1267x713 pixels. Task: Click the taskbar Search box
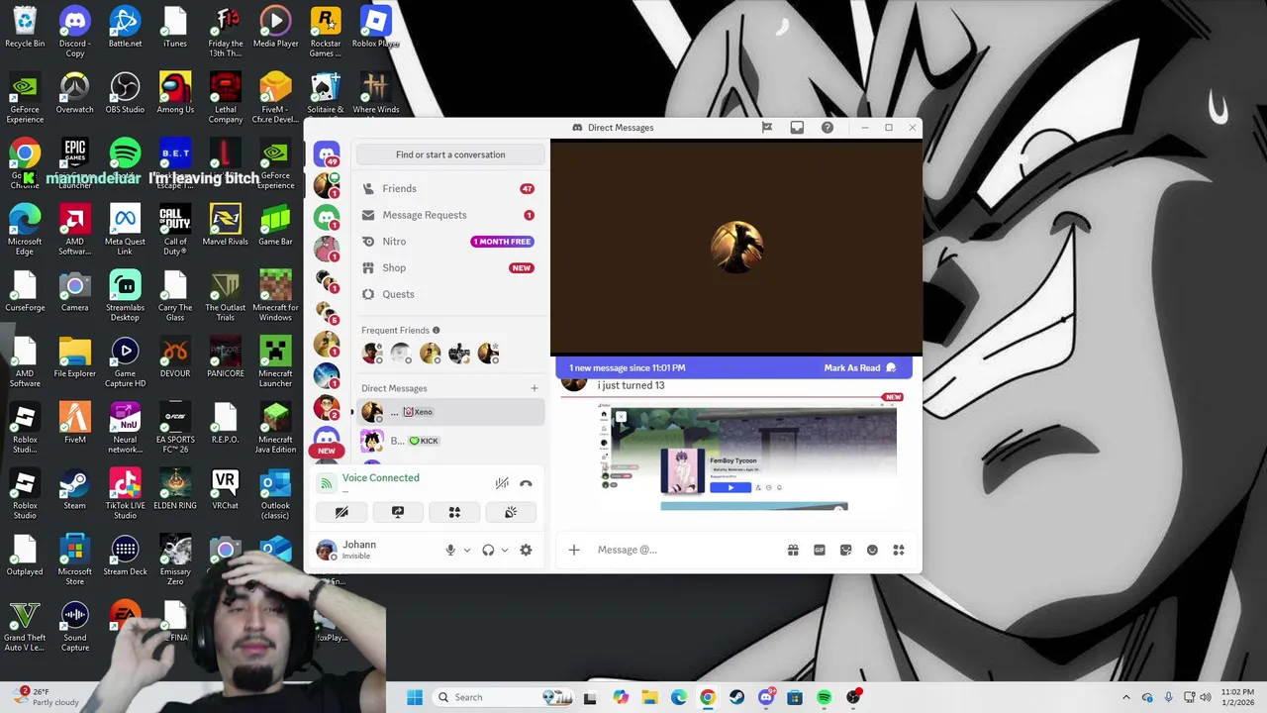point(505,697)
